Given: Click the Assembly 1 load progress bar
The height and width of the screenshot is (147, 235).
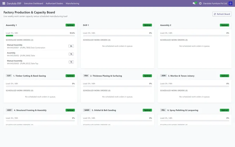Looking at the screenshot, I should [40, 36].
